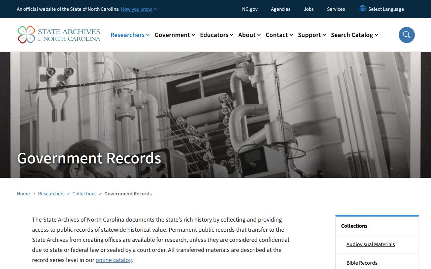The width and height of the screenshot is (431, 269).
Task: Open the Support dropdown menu
Action: point(312,35)
